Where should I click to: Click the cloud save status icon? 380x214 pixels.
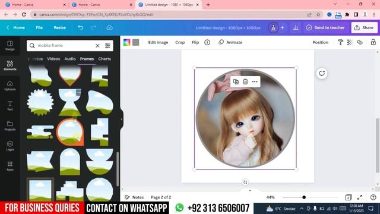coord(109,28)
